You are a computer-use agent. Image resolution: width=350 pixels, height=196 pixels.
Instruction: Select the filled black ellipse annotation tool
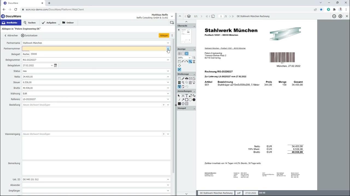[194, 100]
